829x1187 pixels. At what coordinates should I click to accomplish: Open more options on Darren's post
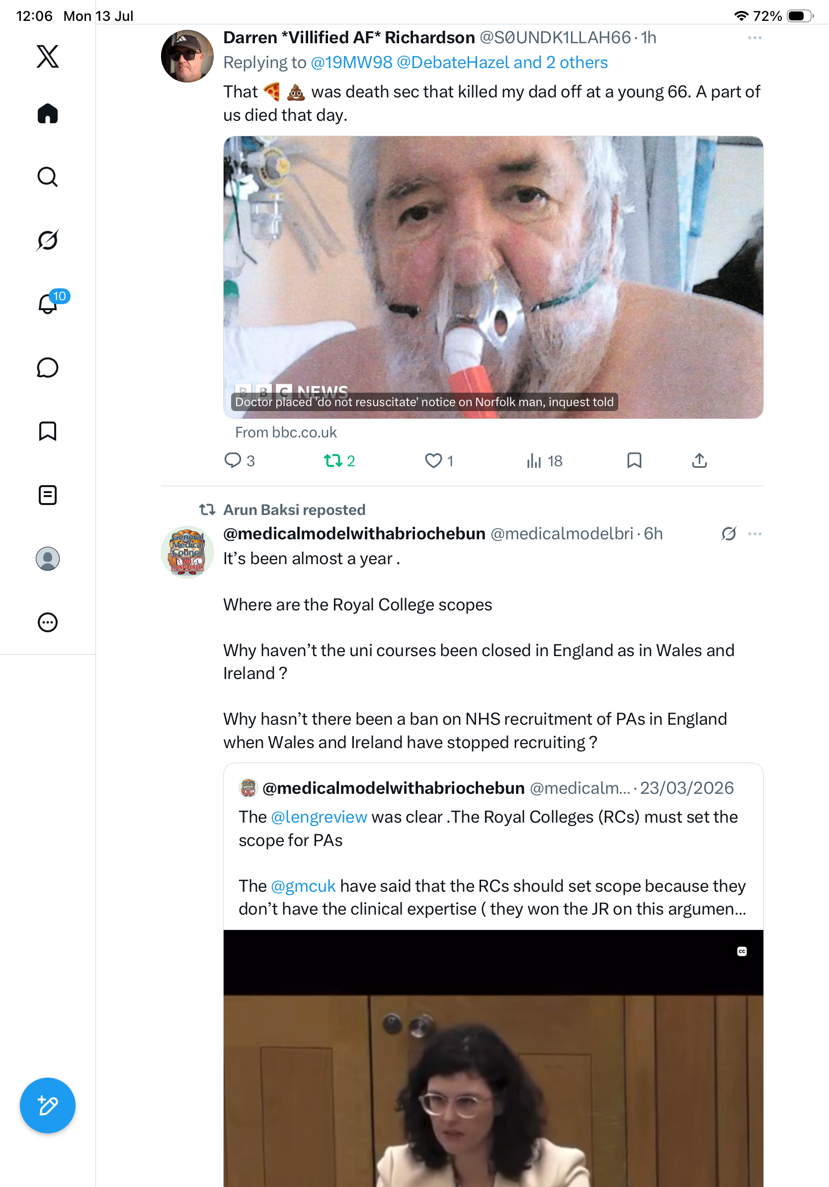(754, 38)
